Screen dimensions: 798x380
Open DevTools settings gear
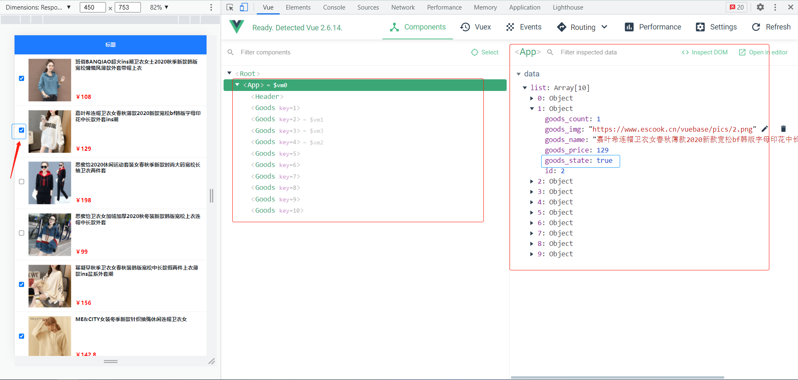pyautogui.click(x=760, y=7)
